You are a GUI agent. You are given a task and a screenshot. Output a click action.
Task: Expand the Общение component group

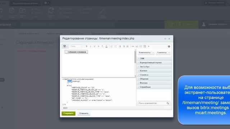[154, 79]
